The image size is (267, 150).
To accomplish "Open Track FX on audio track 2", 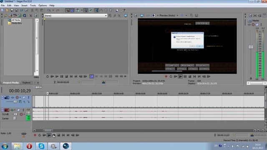I will tap(12, 110).
